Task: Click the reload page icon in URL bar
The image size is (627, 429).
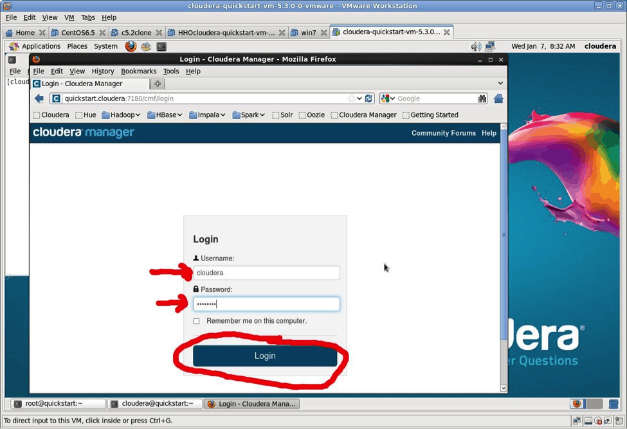Action: pos(368,98)
